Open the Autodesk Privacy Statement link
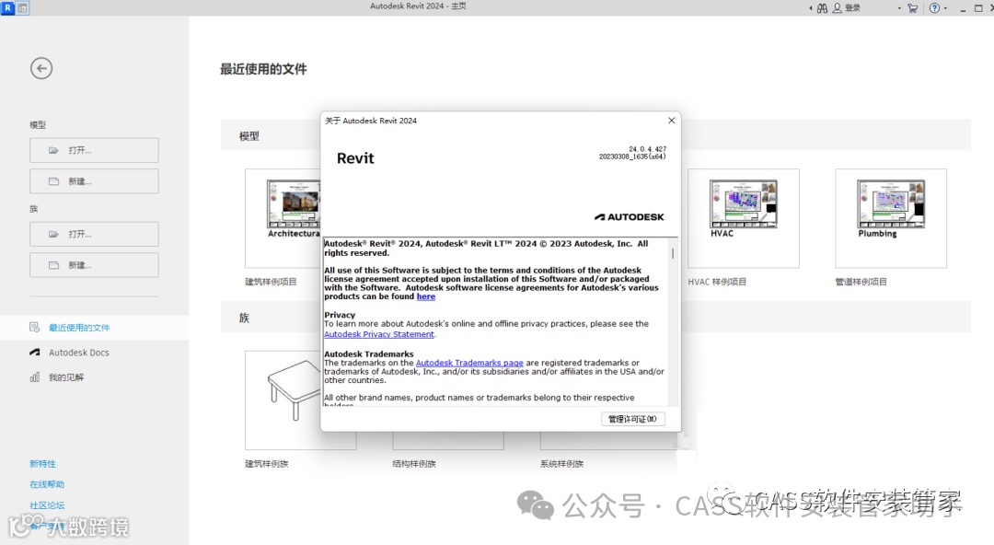This screenshot has width=994, height=545. [379, 334]
